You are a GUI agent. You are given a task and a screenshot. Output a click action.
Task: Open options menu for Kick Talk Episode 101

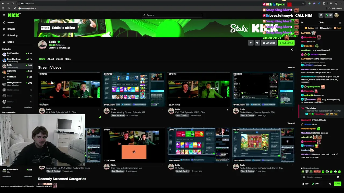pos(227,110)
